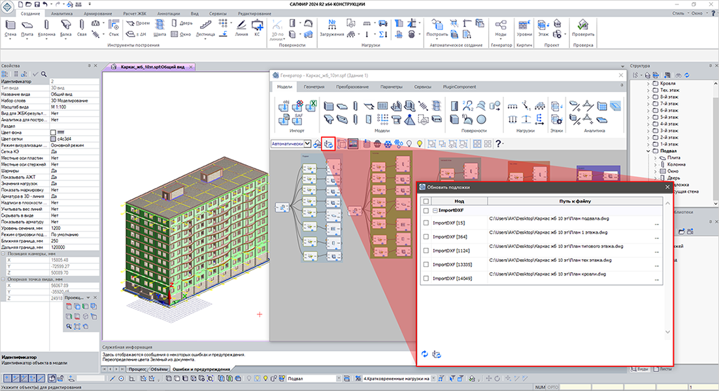This screenshot has width=719, height=391.
Task: Click the search magnifier in Свойства panel
Action: 44,74
